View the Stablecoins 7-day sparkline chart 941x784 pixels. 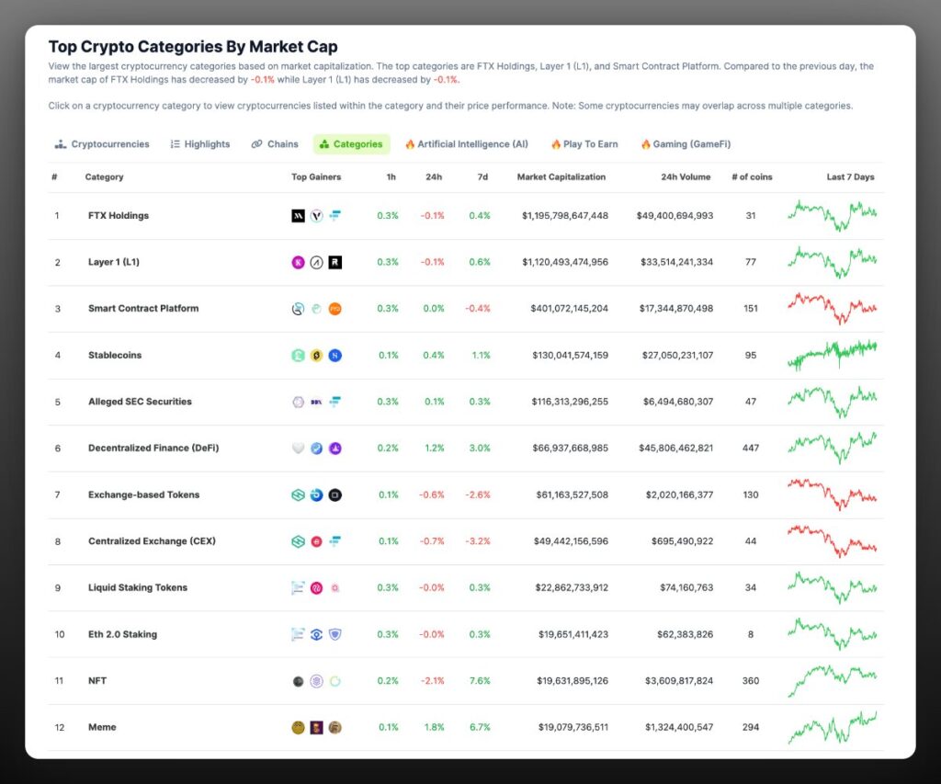(833, 356)
